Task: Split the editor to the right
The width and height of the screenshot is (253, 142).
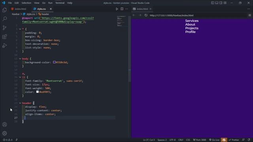Action: tap(122, 9)
